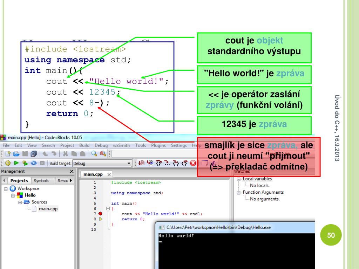Click the Cut scissors icon
This screenshot has width=359, height=269.
(x=65, y=154)
